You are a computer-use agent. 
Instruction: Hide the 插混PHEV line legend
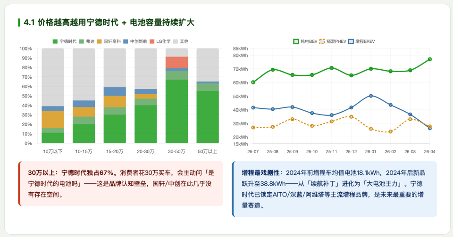click(333, 41)
